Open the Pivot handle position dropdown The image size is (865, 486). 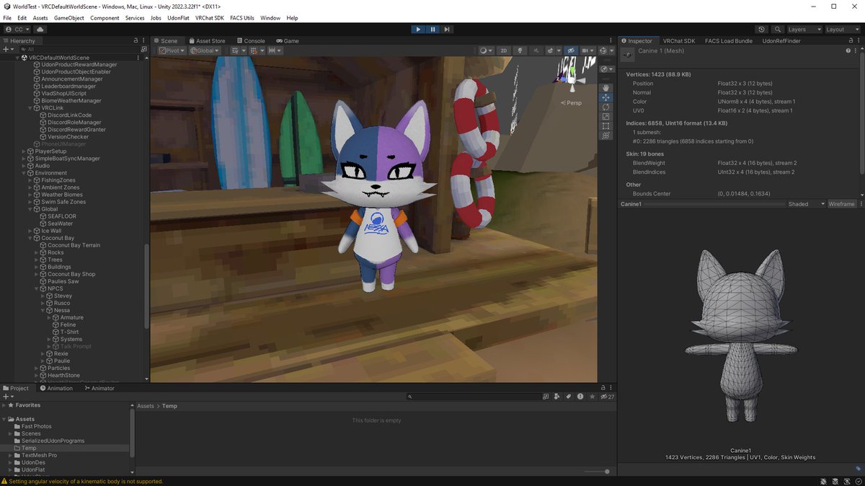[172, 50]
